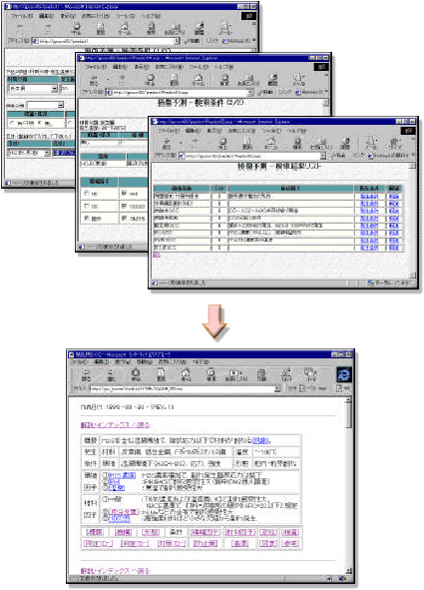Click Back icon in the bottom explanation browser window
This screenshot has width=424, height=590.
[x=86, y=374]
